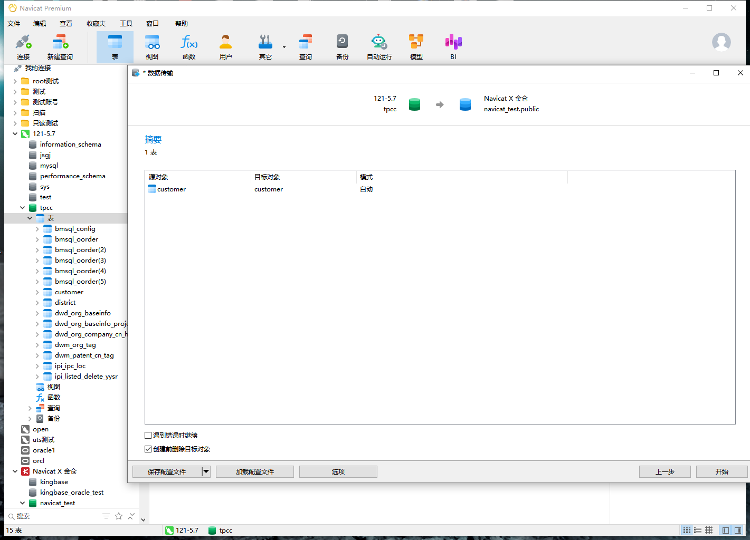Switch to ER diagram view in status bar
The image size is (750, 540).
[709, 531]
